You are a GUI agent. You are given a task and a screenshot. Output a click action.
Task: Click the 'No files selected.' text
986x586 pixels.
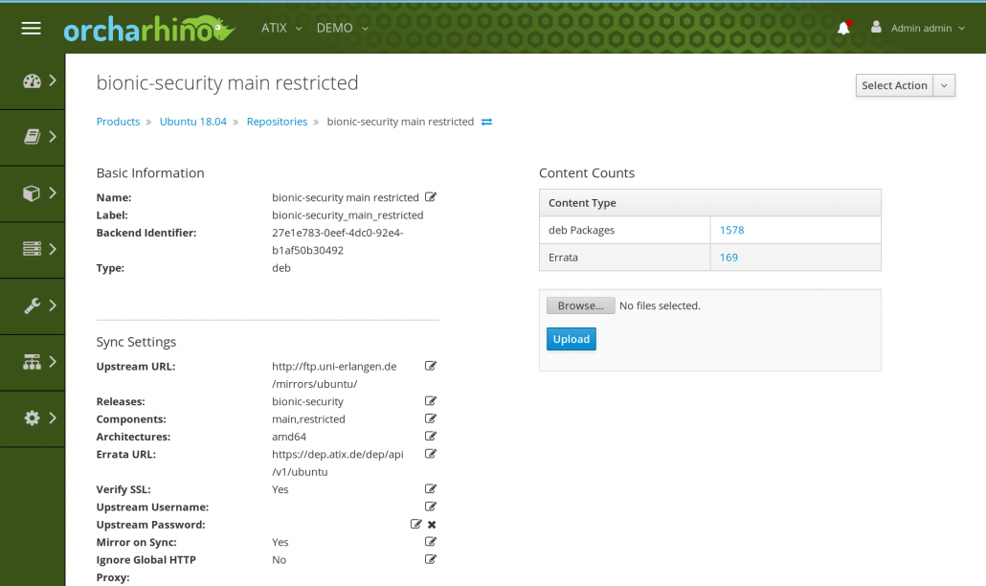[x=660, y=305]
